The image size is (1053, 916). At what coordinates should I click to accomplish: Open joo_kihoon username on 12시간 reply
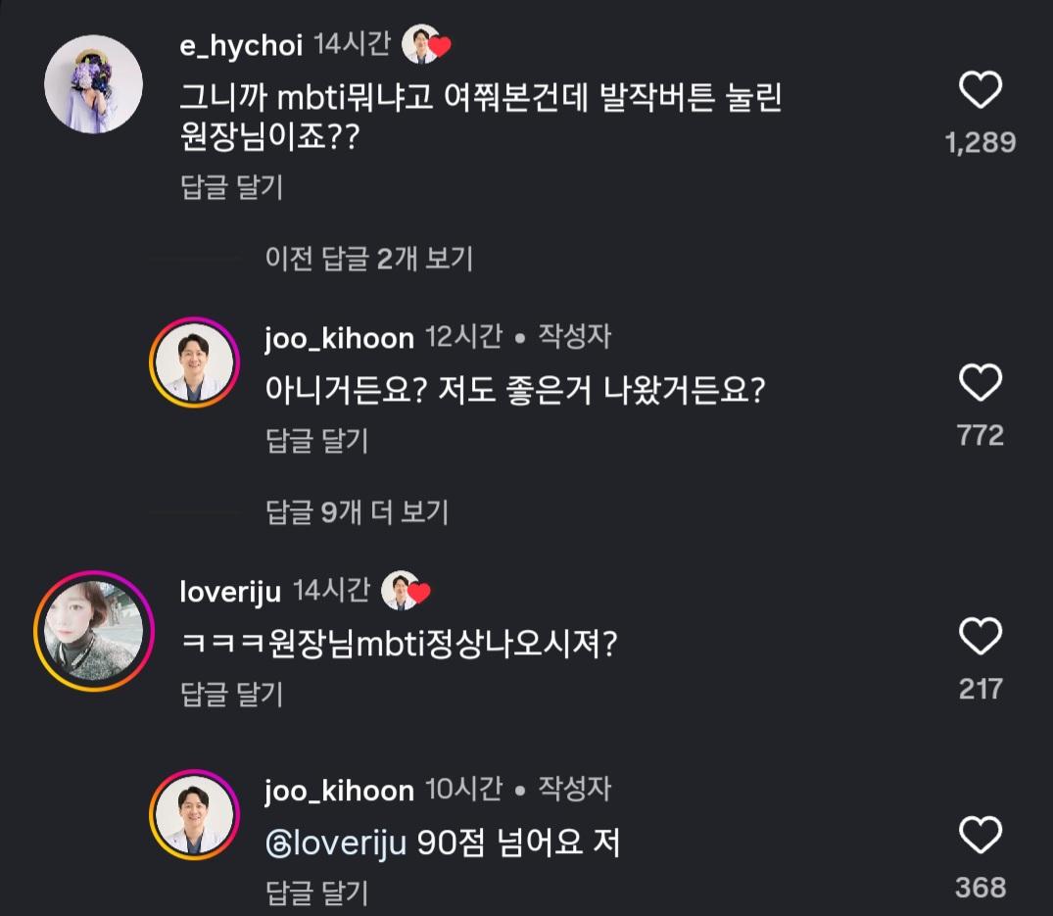339,338
